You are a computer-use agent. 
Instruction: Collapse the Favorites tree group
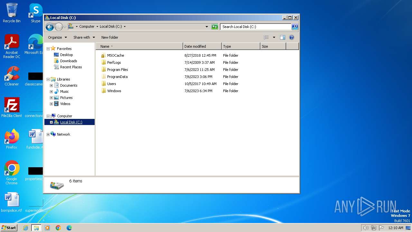click(x=48, y=49)
